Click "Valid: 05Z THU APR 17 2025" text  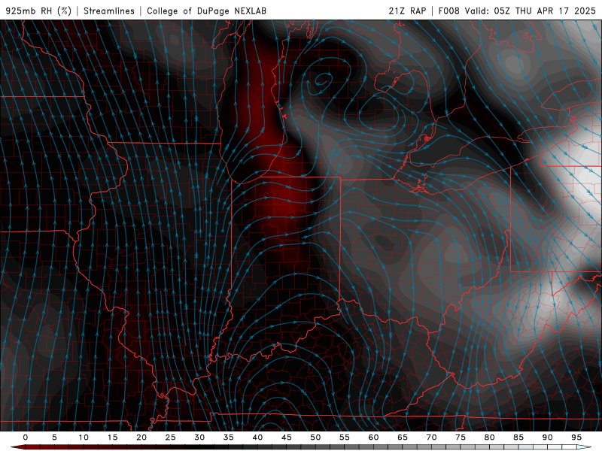pyautogui.click(x=531, y=11)
